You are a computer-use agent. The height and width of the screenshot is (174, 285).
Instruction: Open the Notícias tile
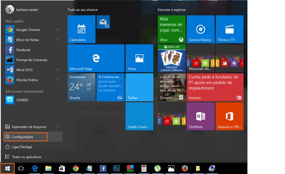pyautogui.click(x=215, y=87)
